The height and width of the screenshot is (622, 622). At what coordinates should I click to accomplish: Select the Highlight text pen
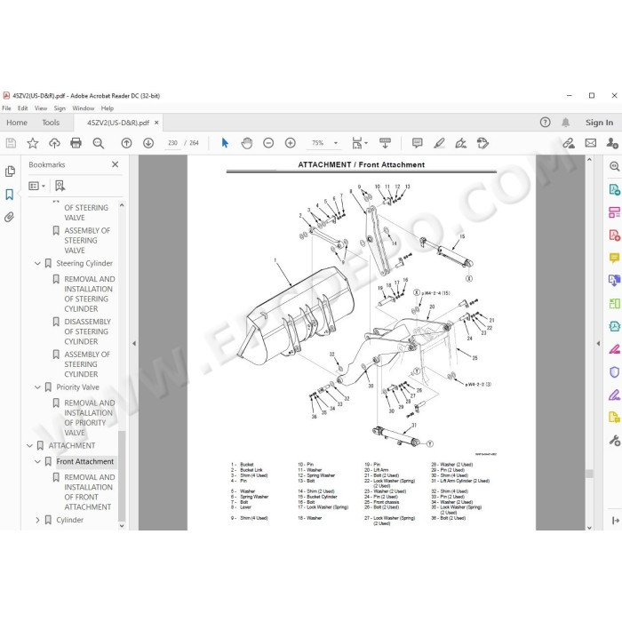(x=439, y=143)
